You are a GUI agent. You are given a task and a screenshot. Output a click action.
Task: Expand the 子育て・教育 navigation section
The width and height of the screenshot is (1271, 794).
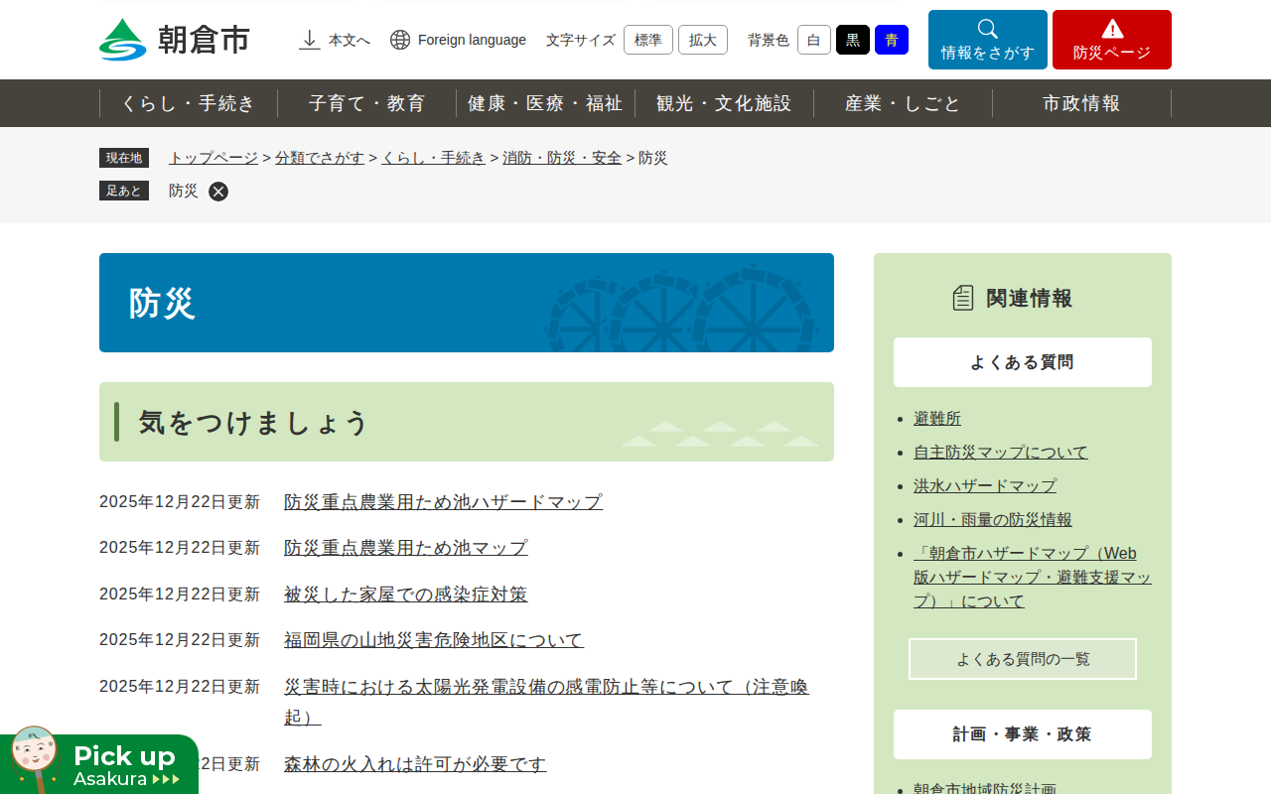pos(366,103)
